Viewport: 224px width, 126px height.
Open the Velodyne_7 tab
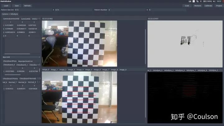191,70
